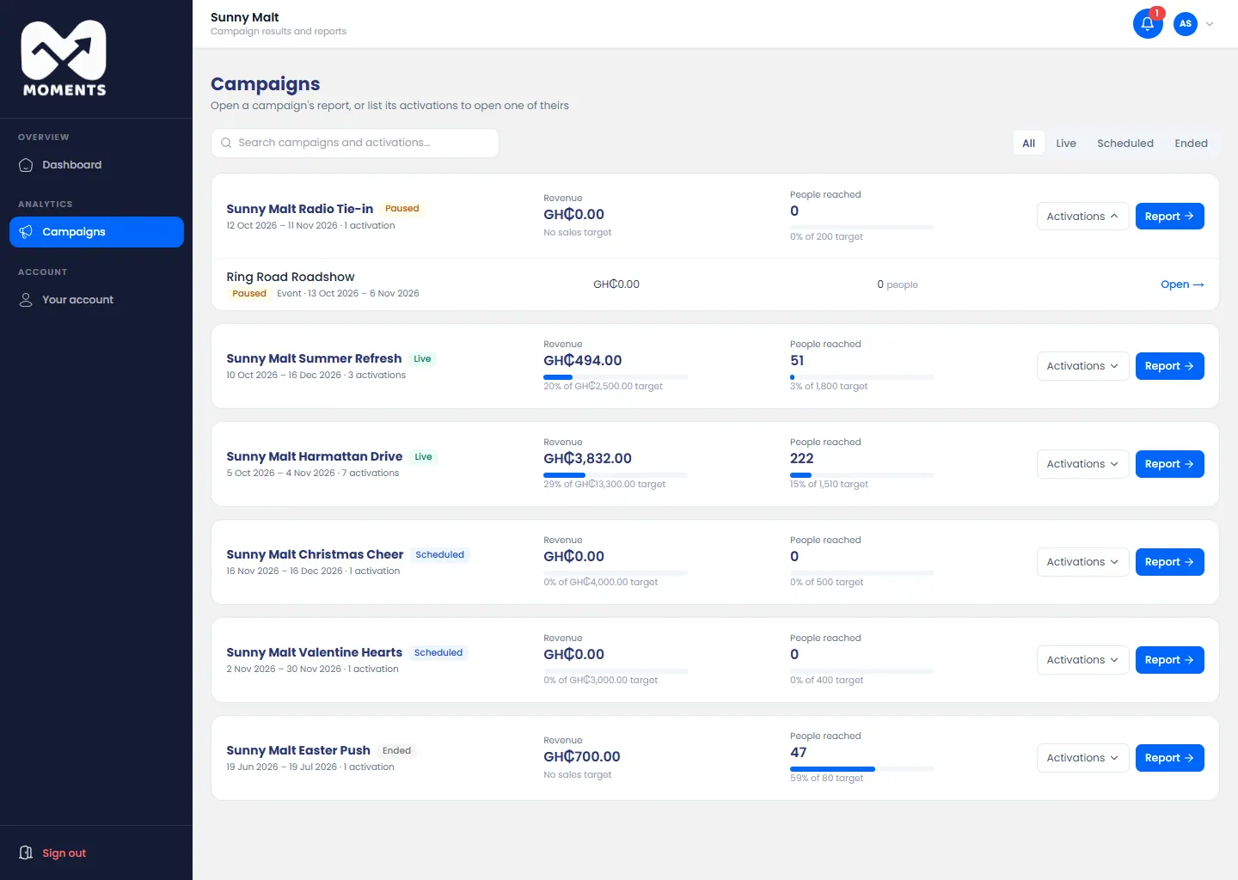Click the Easter Push people reached progress bar
Viewport: 1238px width, 880px height.
[861, 769]
